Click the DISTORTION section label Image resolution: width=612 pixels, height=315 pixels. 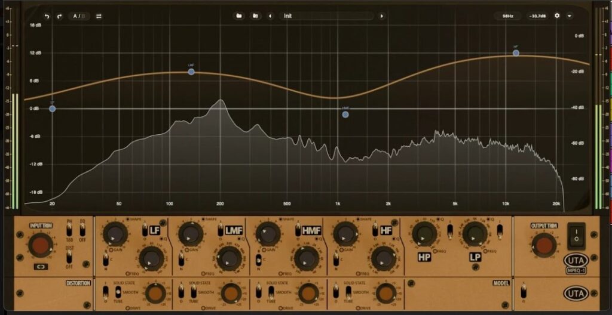(x=78, y=283)
